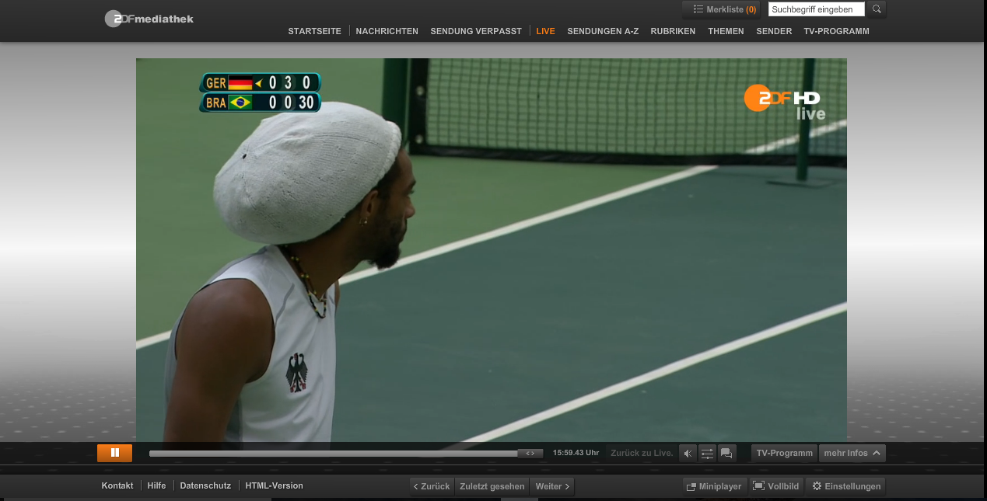This screenshot has height=501, width=987.
Task: Focus the Suchbegriff eingeben search field
Action: (816, 10)
